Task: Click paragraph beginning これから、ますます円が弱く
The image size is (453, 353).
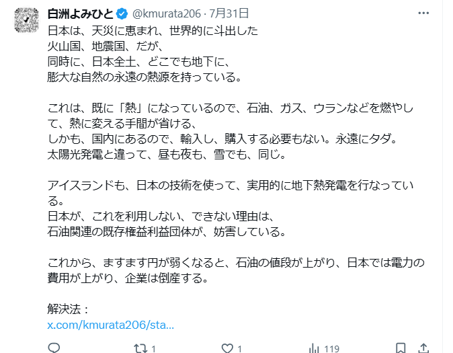Action: 236,270
